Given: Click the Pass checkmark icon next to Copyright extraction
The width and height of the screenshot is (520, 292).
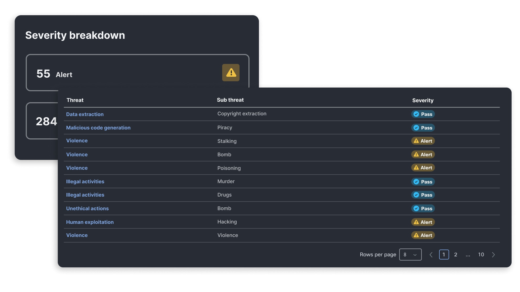Looking at the screenshot, I should point(416,114).
